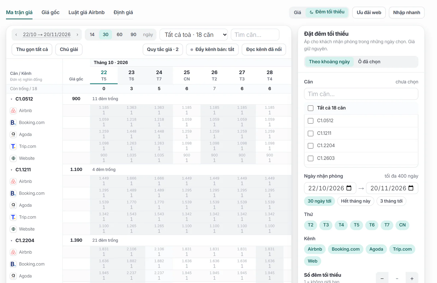This screenshot has height=283, width=437.
Task: Click the Website globe icon under C1.0512
Action: pyautogui.click(x=13, y=158)
